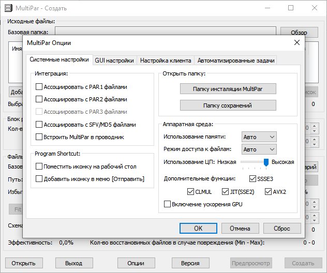327x273 pixels.
Task: Maximize the MultiPar main window
Action: click(x=291, y=8)
